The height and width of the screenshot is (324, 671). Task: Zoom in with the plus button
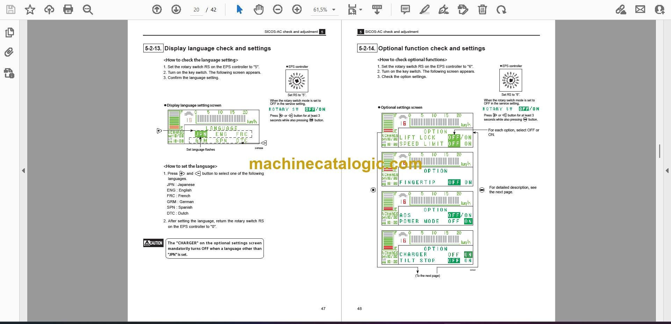297,9
